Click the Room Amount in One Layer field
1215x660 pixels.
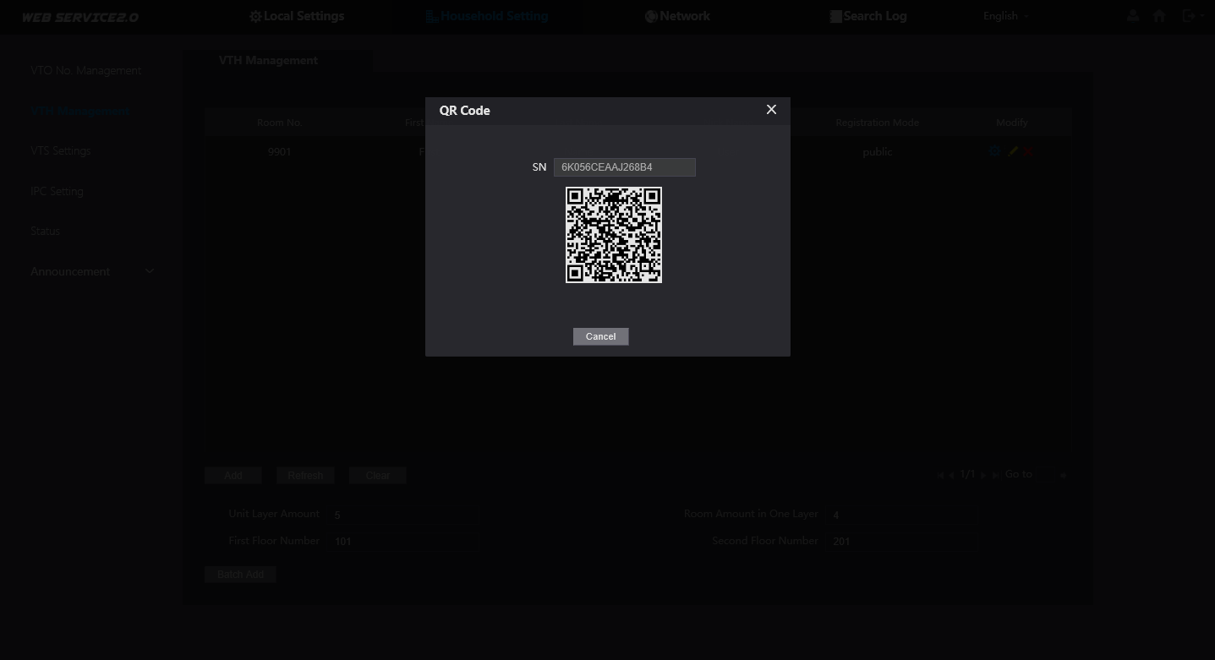coord(903,514)
